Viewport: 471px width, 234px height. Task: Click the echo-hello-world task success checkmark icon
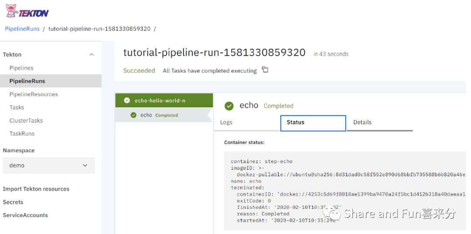pyautogui.click(x=127, y=100)
